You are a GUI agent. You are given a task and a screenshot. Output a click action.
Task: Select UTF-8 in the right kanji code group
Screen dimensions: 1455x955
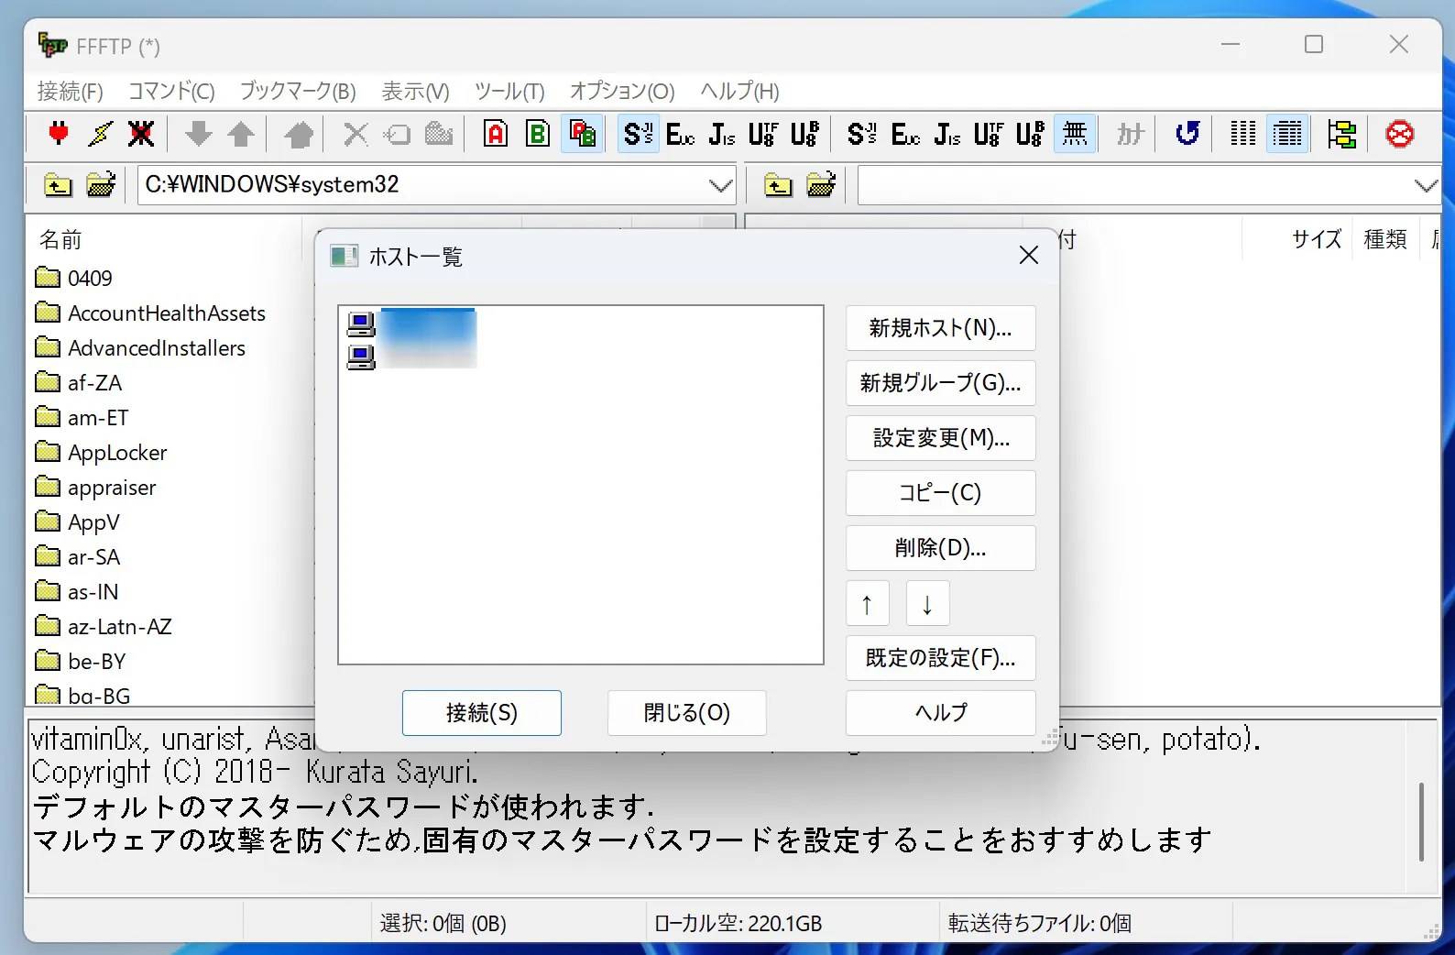[989, 134]
